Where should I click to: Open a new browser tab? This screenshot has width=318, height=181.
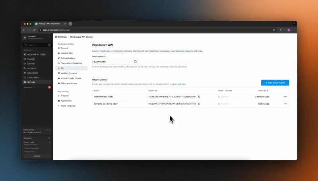point(70,24)
